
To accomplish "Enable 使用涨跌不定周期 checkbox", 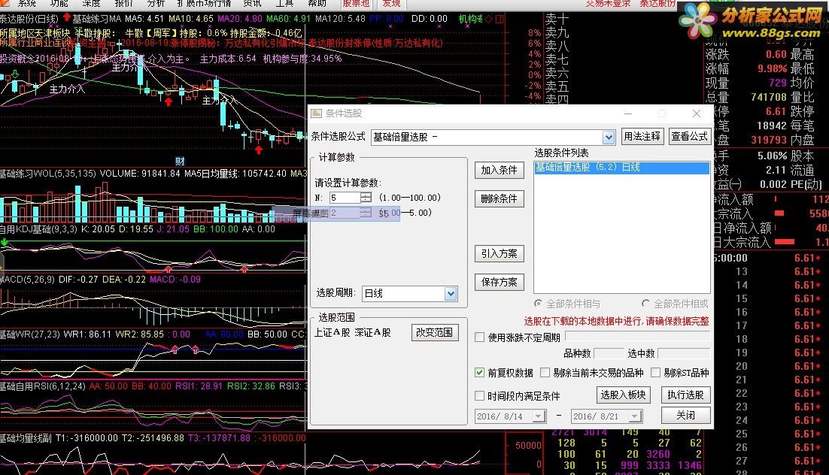I will click(479, 337).
